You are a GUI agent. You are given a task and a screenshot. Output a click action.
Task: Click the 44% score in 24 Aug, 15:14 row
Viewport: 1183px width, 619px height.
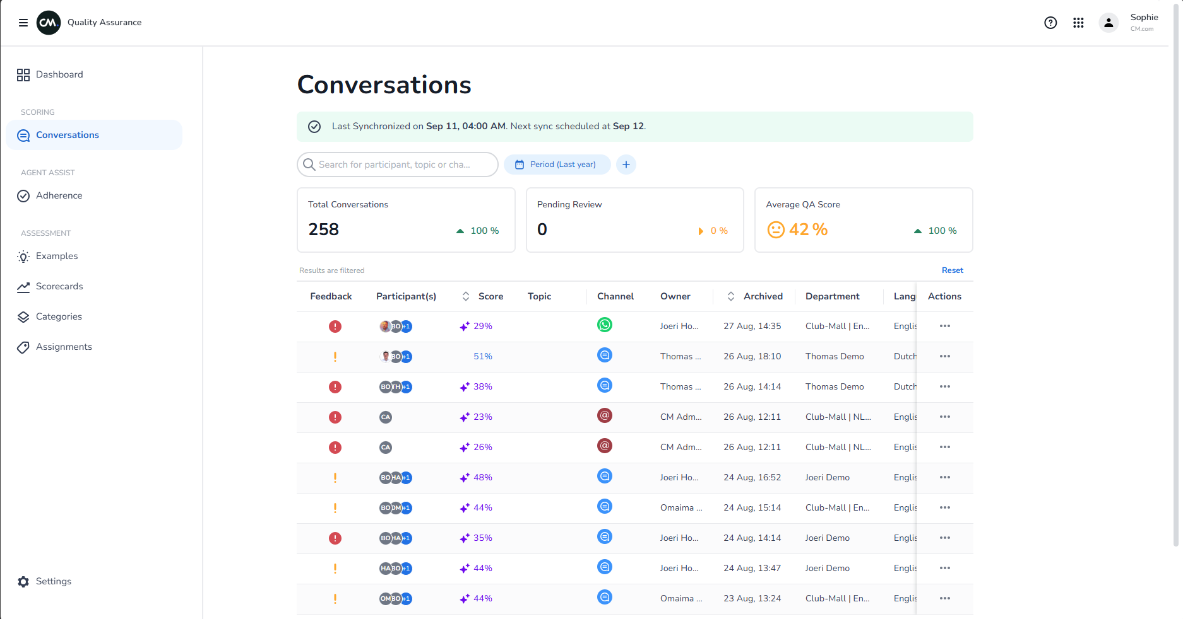click(x=483, y=507)
